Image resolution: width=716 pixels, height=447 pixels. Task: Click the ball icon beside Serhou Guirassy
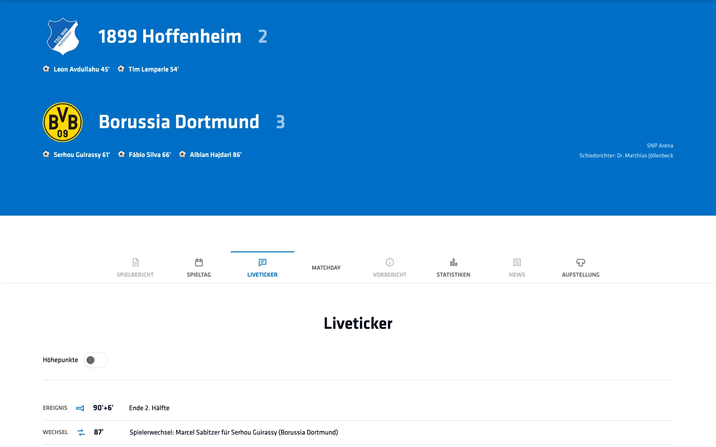[46, 154]
